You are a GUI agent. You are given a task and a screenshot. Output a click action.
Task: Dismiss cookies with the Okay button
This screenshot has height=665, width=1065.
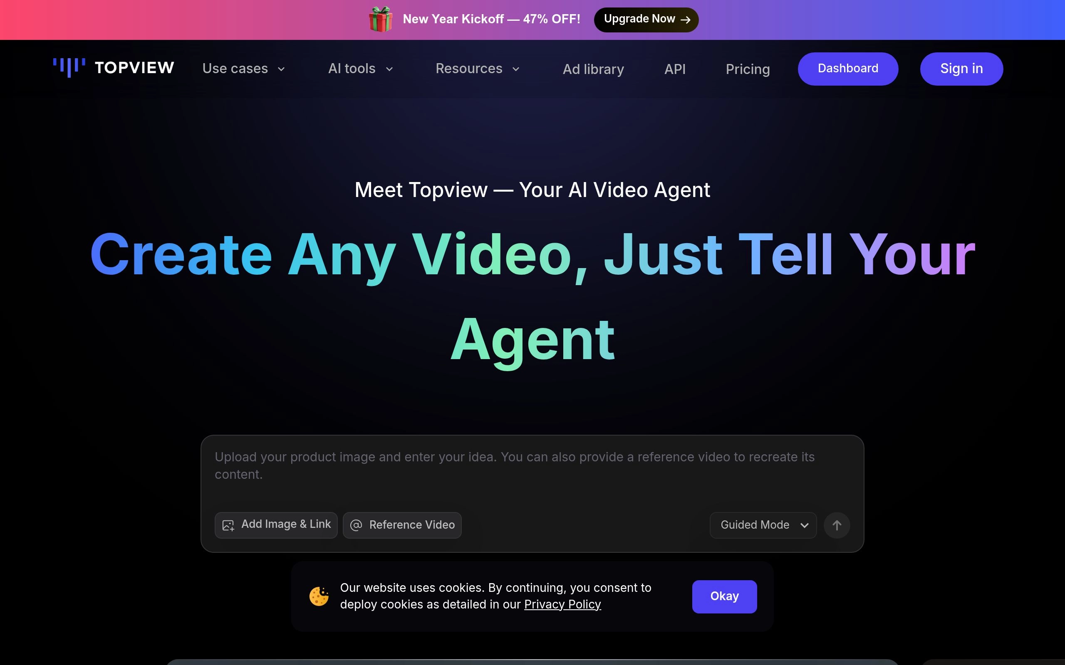tap(724, 596)
